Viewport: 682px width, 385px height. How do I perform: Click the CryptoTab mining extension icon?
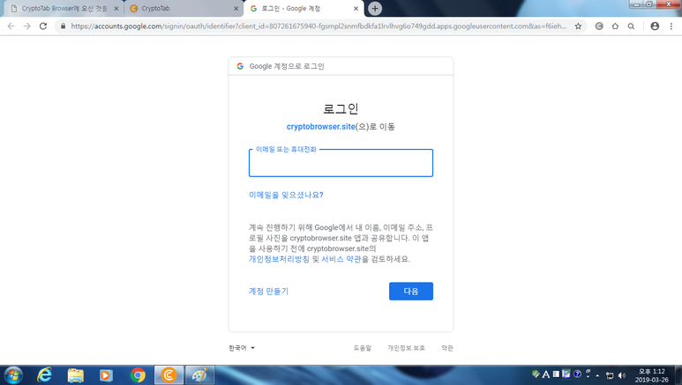click(599, 26)
